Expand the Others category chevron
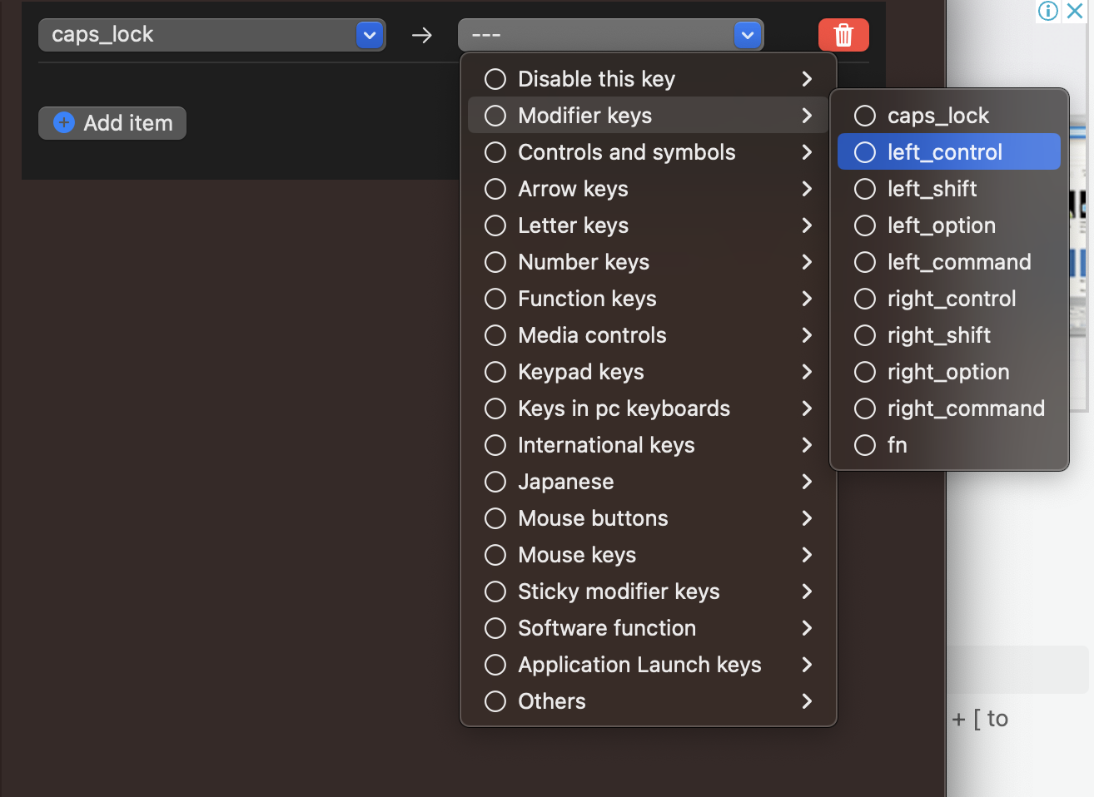Image resolution: width=1094 pixels, height=797 pixels. click(x=807, y=701)
